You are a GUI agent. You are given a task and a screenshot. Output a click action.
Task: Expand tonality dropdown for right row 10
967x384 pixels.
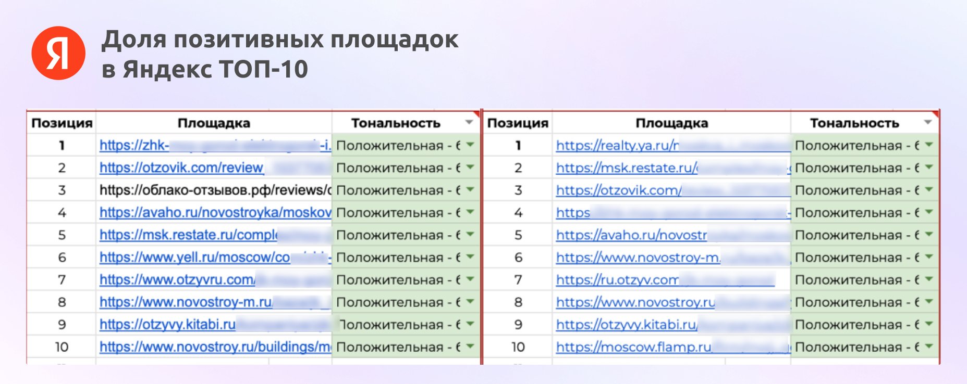click(929, 347)
